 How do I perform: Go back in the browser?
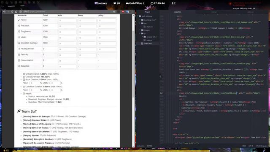point(4,11)
